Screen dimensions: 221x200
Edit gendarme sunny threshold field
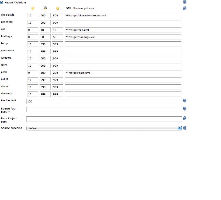[x=33, y=51]
